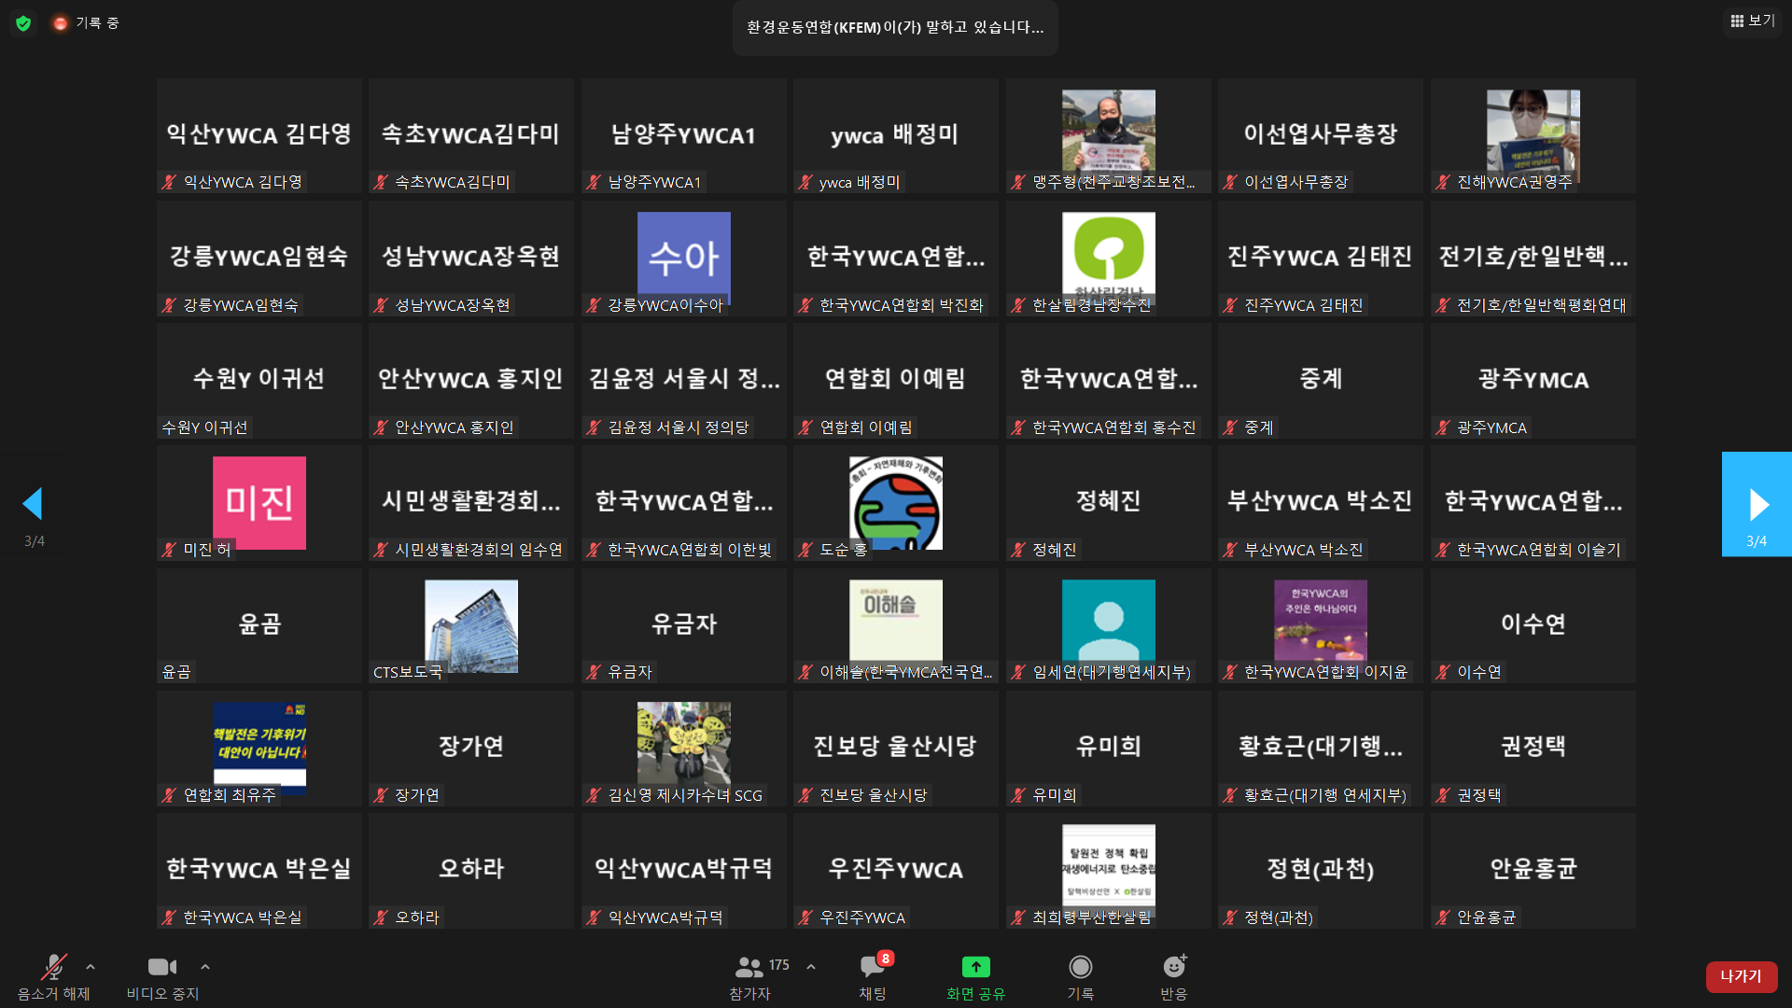The image size is (1792, 1008).
Task: Click name label 한국YWCA 박은실
Action: coord(243,917)
